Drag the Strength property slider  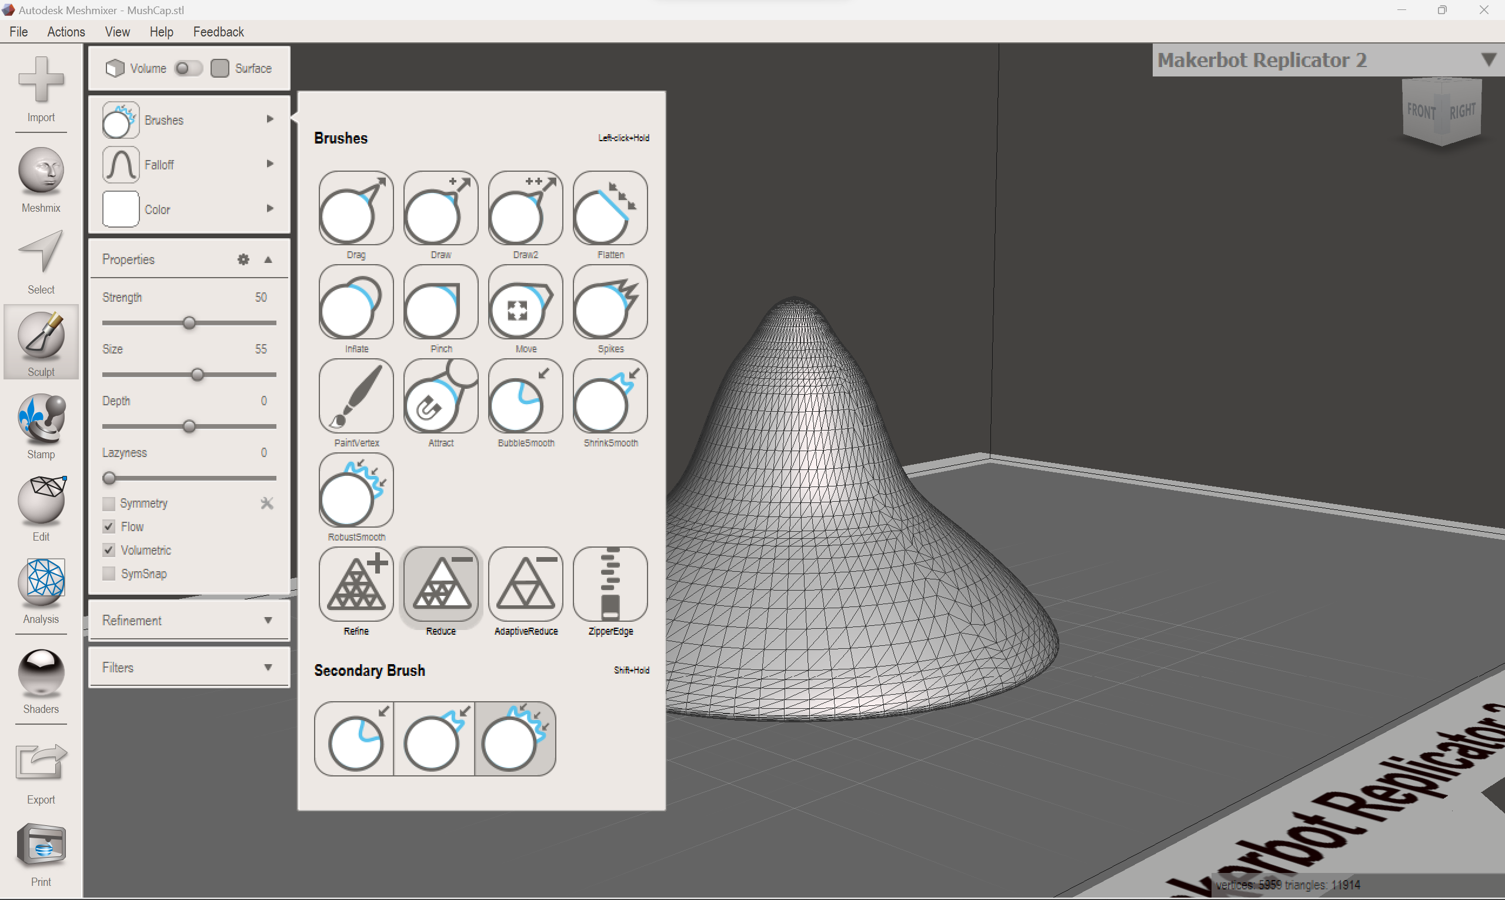tap(192, 321)
